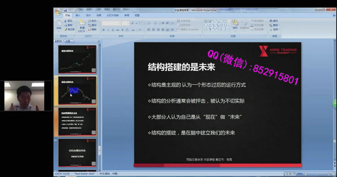This screenshot has height=177, width=337.
Task: Click the Save icon in quick access toolbar
Action: tap(65, 10)
